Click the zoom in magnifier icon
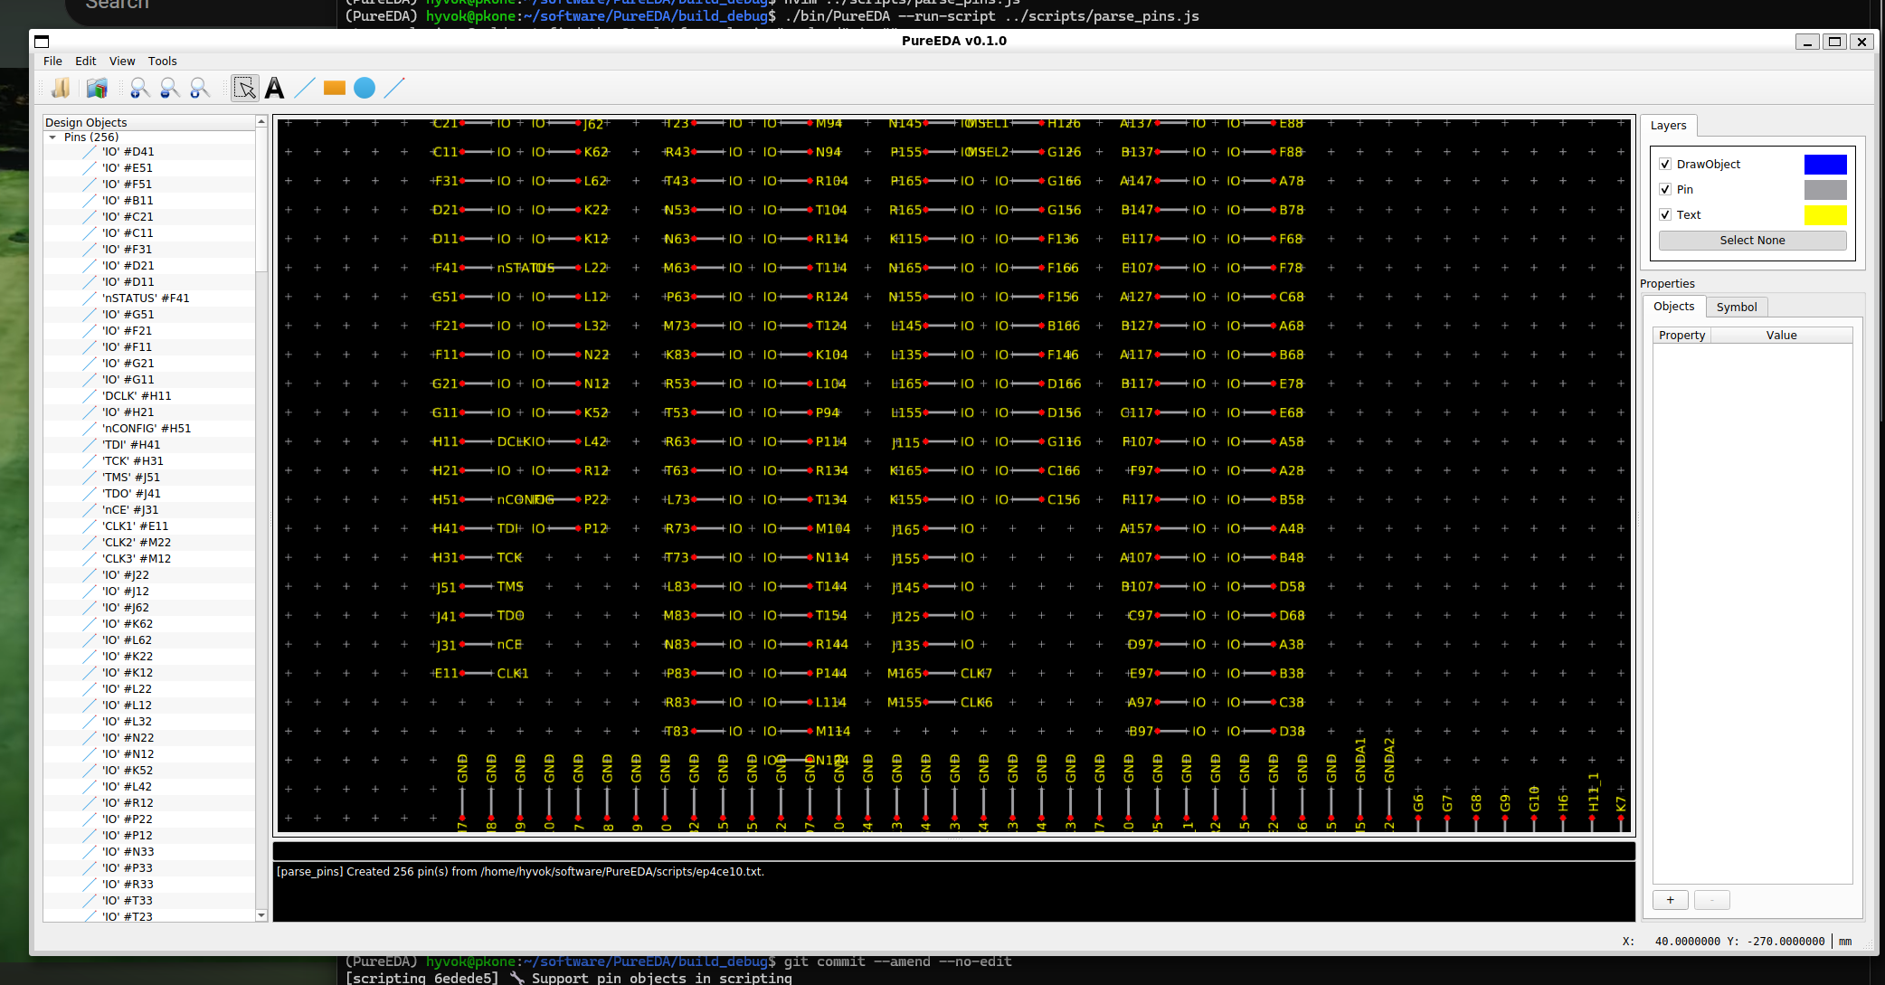Viewport: 1885px width, 985px height. tap(139, 88)
